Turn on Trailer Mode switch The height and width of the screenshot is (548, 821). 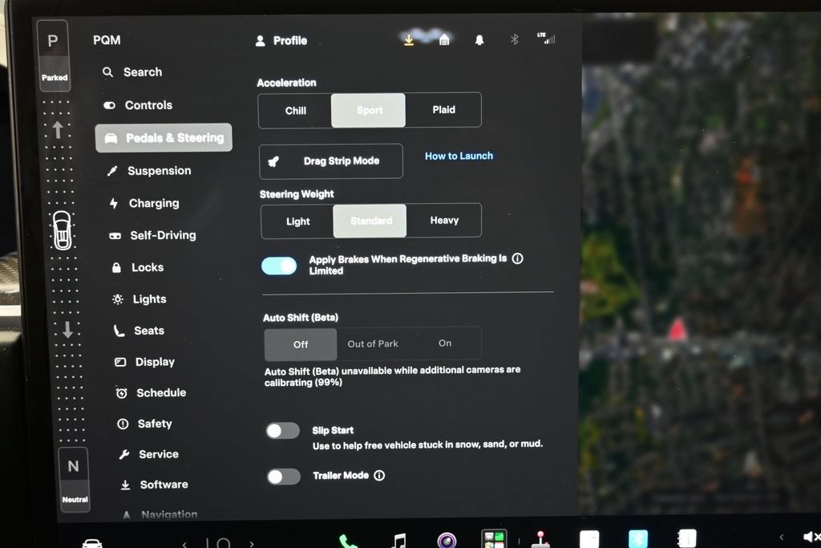[x=283, y=477]
